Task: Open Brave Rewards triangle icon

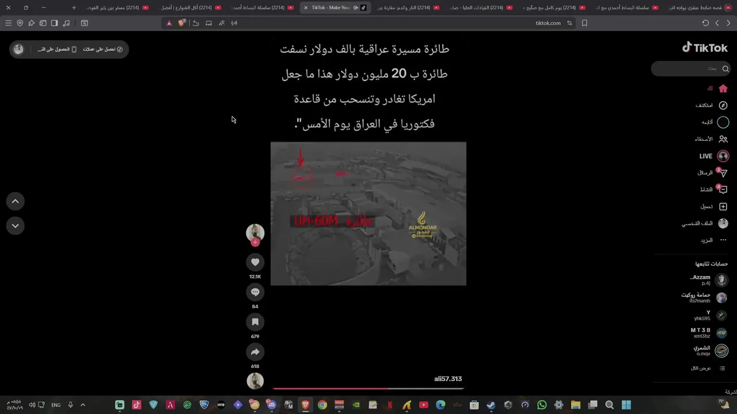Action: pyautogui.click(x=169, y=23)
